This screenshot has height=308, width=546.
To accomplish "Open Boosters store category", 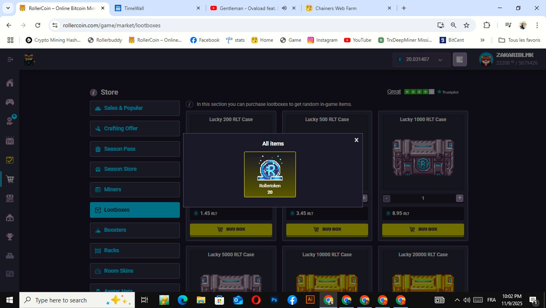I will tap(135, 230).
